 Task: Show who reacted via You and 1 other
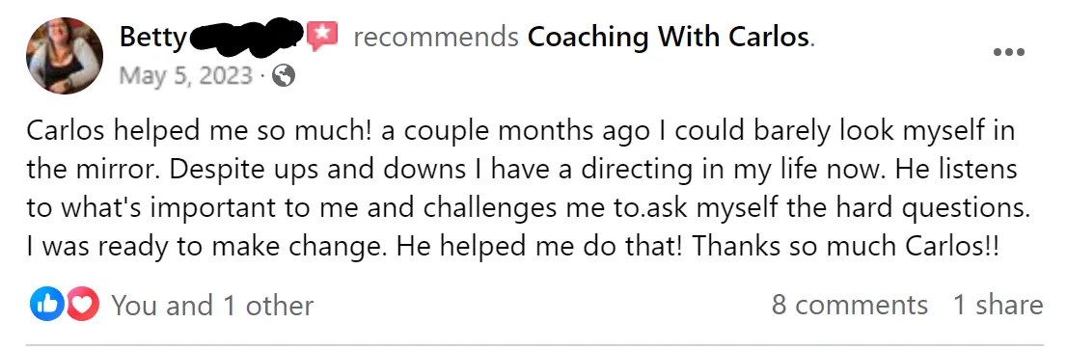point(212,306)
